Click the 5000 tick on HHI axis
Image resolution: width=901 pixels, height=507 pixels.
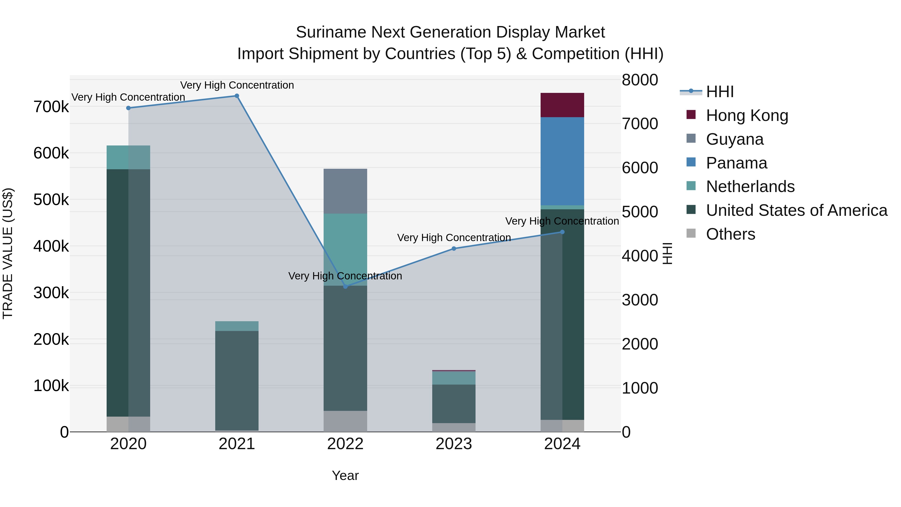640,212
